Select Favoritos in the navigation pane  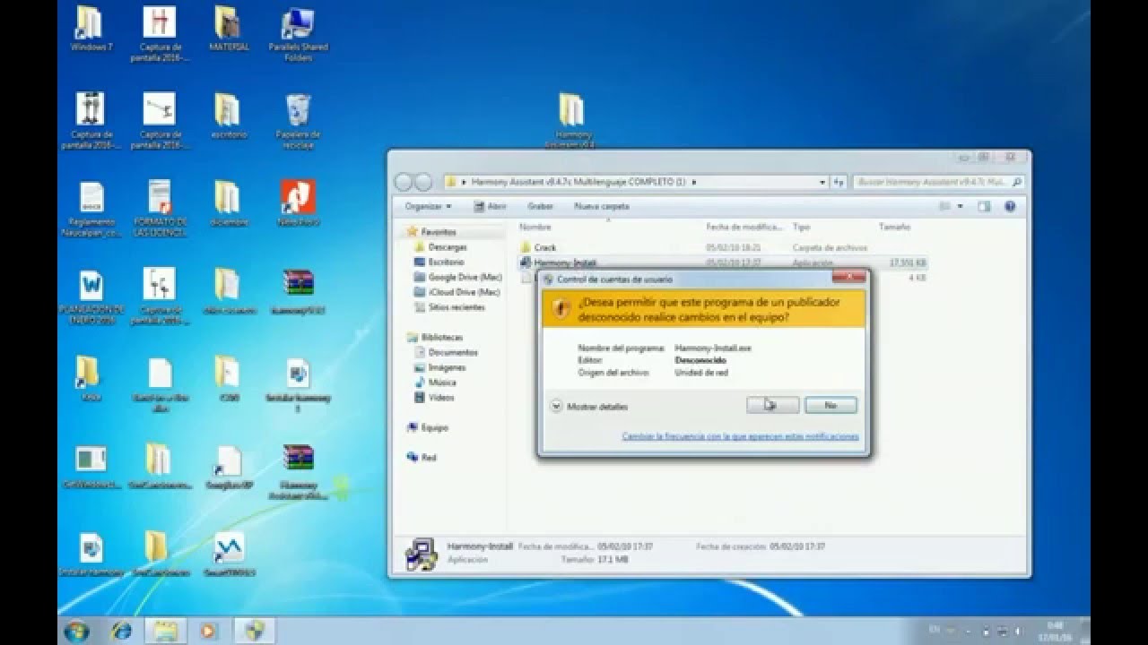click(438, 232)
